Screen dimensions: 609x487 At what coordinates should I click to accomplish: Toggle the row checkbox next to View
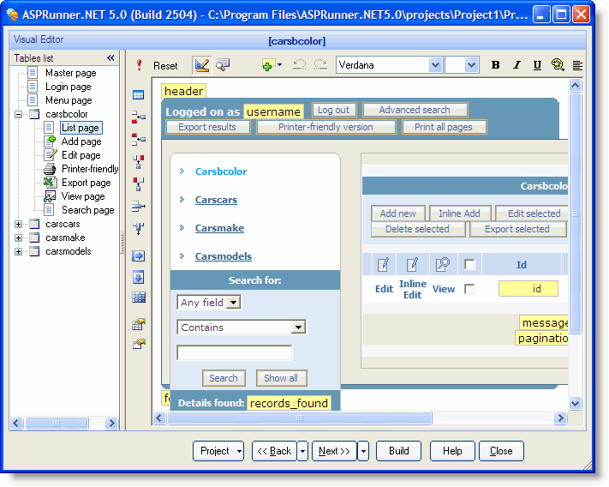coord(469,289)
